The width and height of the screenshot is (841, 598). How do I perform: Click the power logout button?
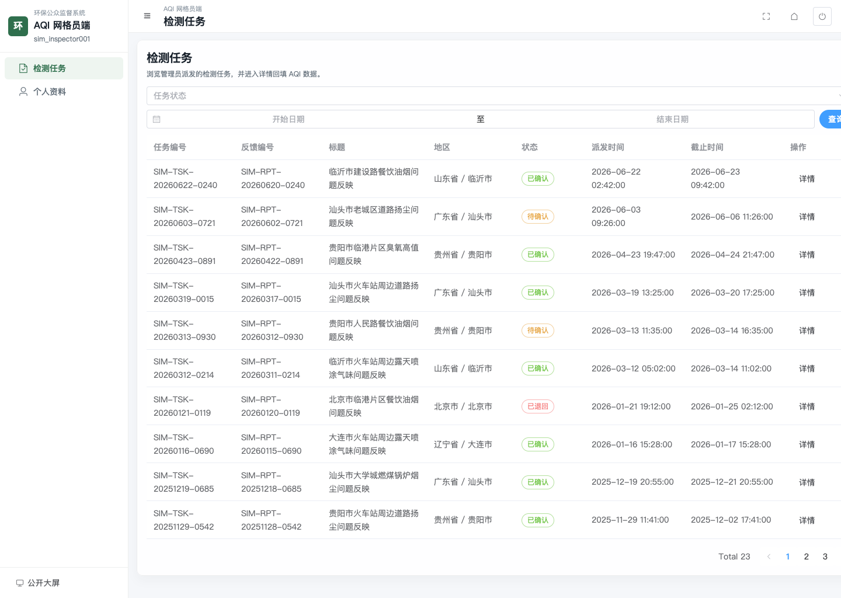pyautogui.click(x=822, y=16)
